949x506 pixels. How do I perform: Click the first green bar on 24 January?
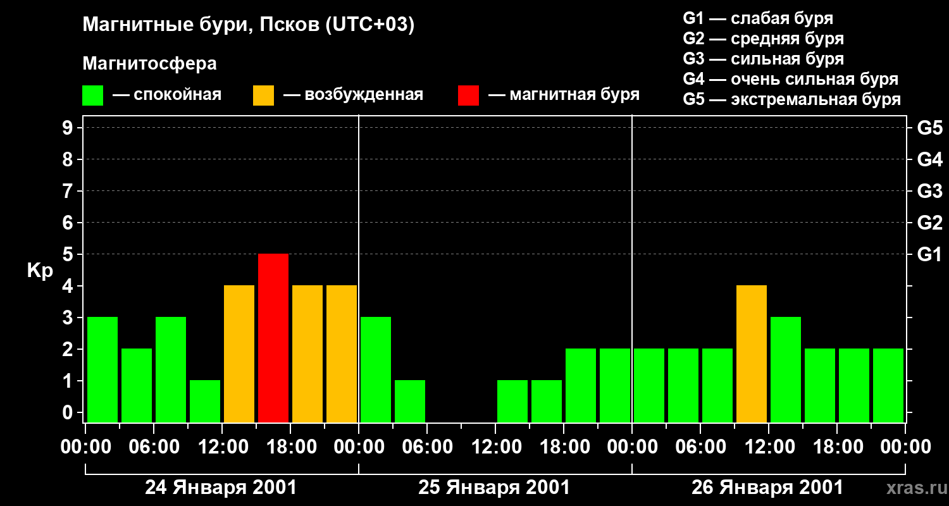point(102,369)
